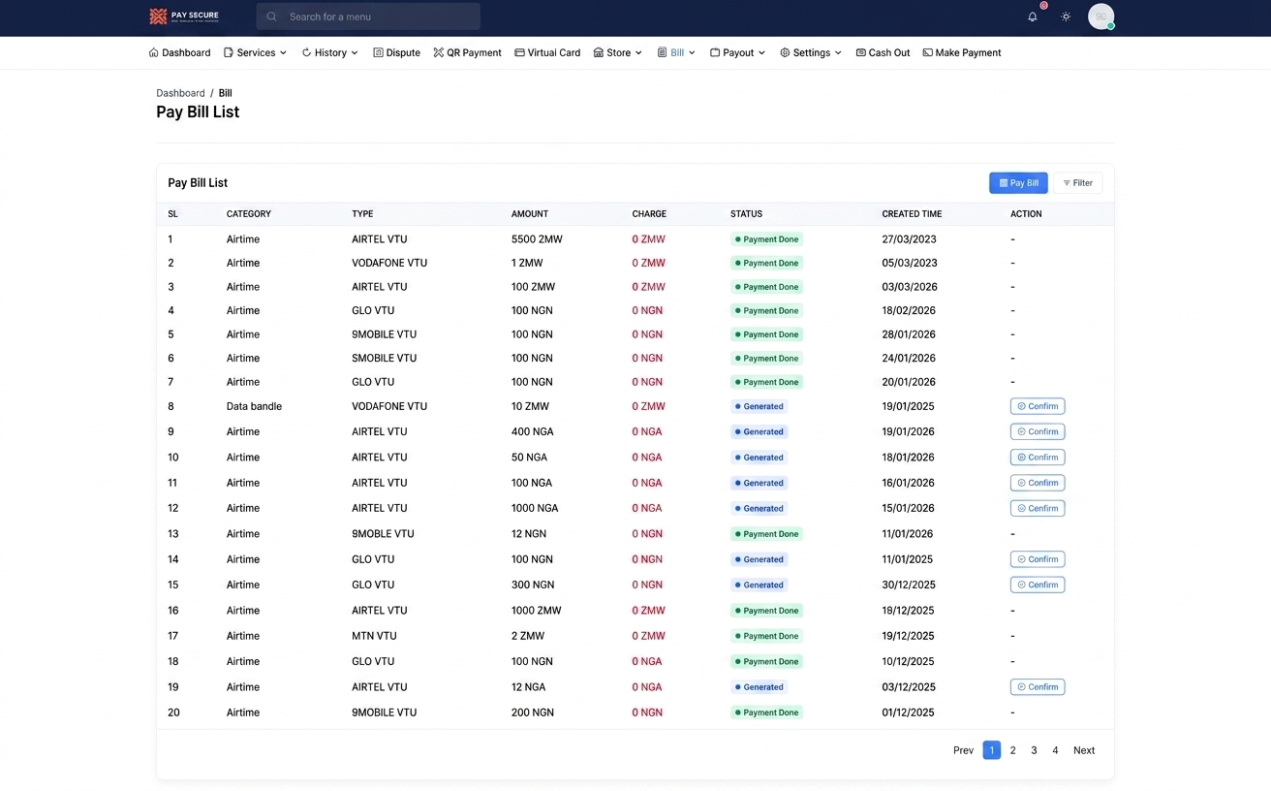Go to pagination page 3
The image size is (1271, 791).
[1034, 750]
